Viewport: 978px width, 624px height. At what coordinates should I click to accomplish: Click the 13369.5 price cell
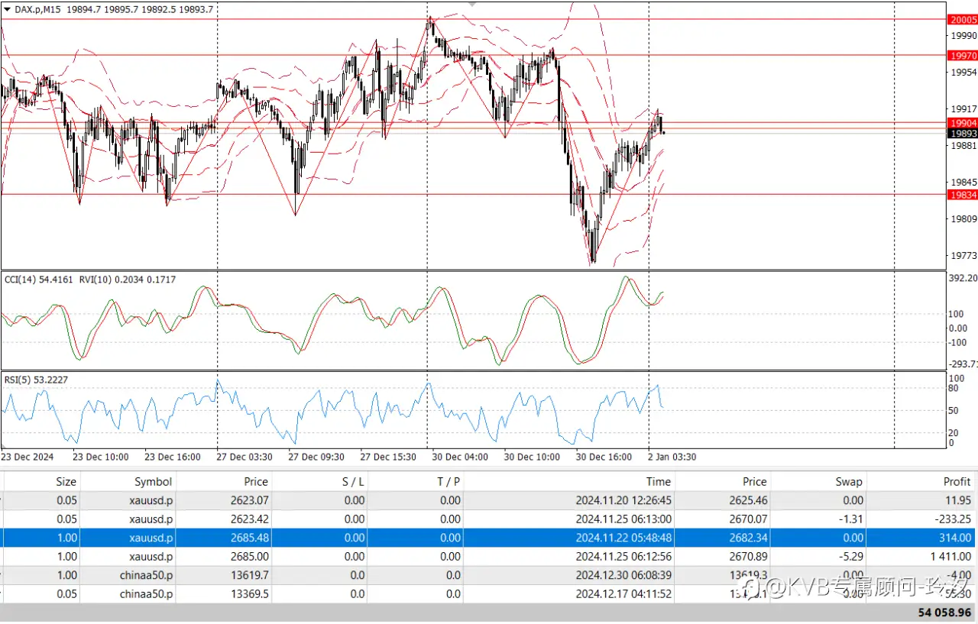249,593
